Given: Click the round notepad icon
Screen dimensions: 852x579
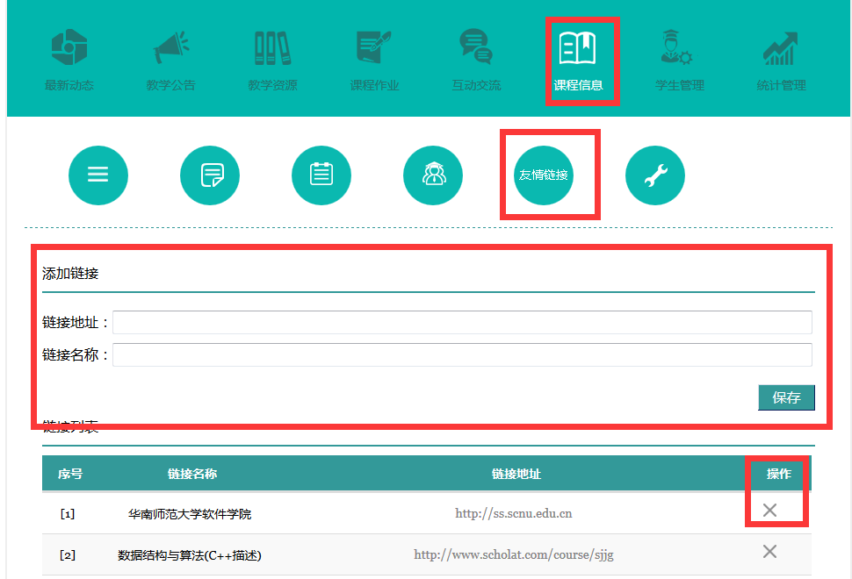Looking at the screenshot, I should pyautogui.click(x=321, y=175).
